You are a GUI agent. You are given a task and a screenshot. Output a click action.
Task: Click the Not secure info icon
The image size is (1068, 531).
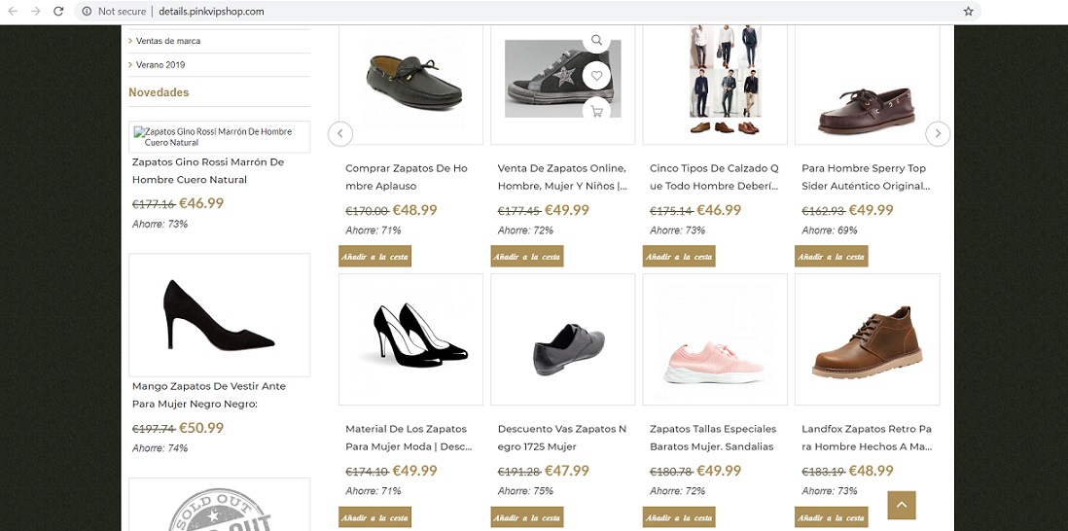(x=87, y=11)
